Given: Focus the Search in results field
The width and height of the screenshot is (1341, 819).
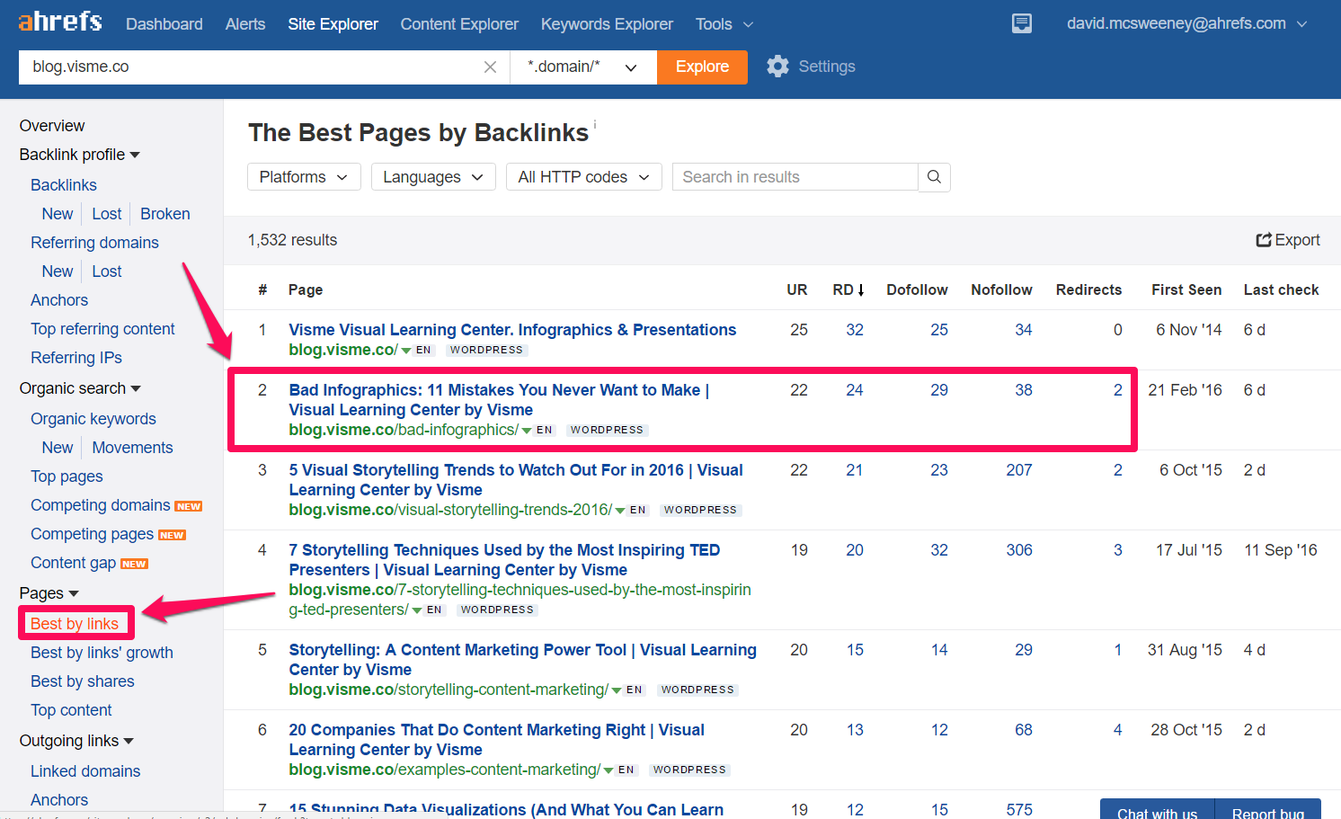Looking at the screenshot, I should [795, 177].
